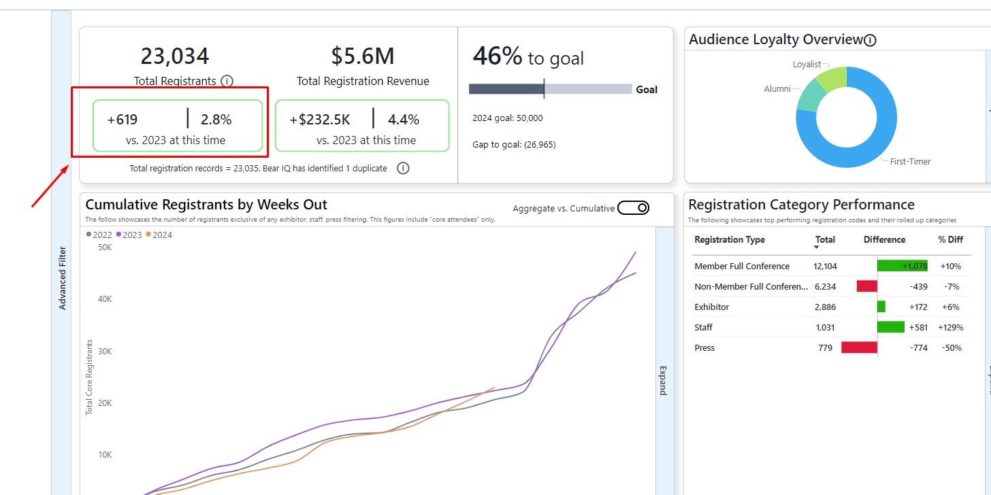This screenshot has height=495, width=991.
Task: Click the Difference column header
Action: click(884, 239)
